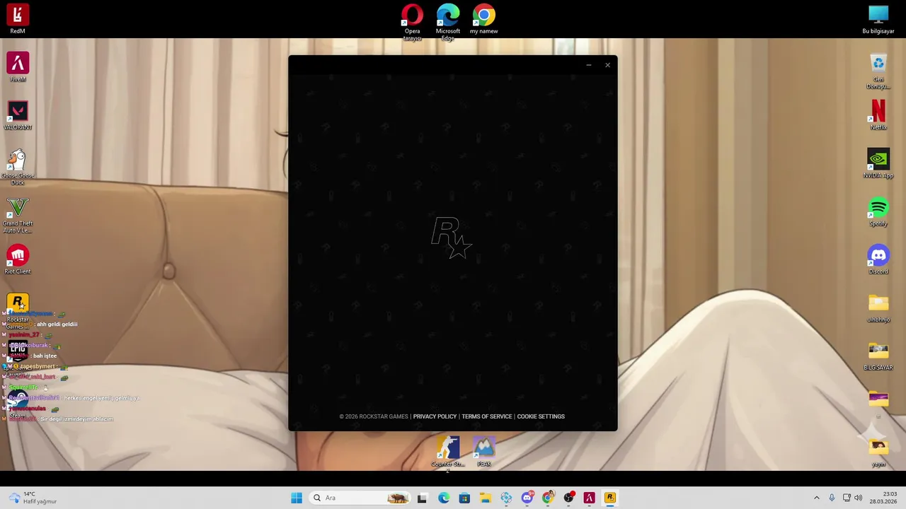Switch to OBS Studio in taskbar
Viewport: 906px width, 509px height.
[568, 498]
